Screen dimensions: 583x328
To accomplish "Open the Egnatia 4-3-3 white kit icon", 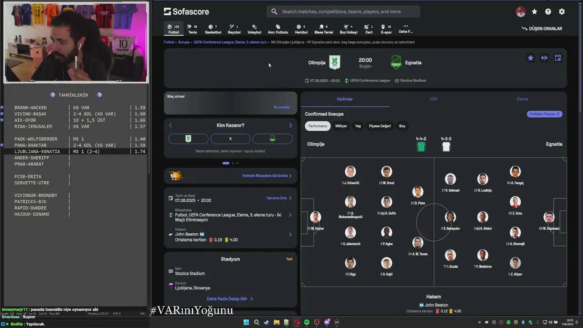I will [x=446, y=147].
